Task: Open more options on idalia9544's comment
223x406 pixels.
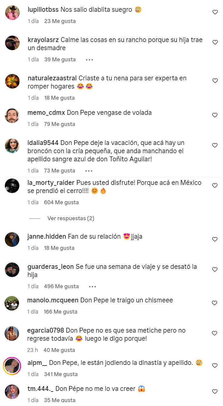Action: 89,171
